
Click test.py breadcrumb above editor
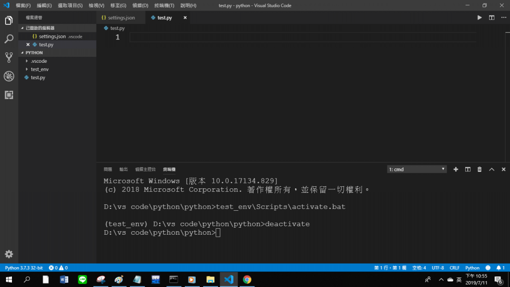[114, 28]
